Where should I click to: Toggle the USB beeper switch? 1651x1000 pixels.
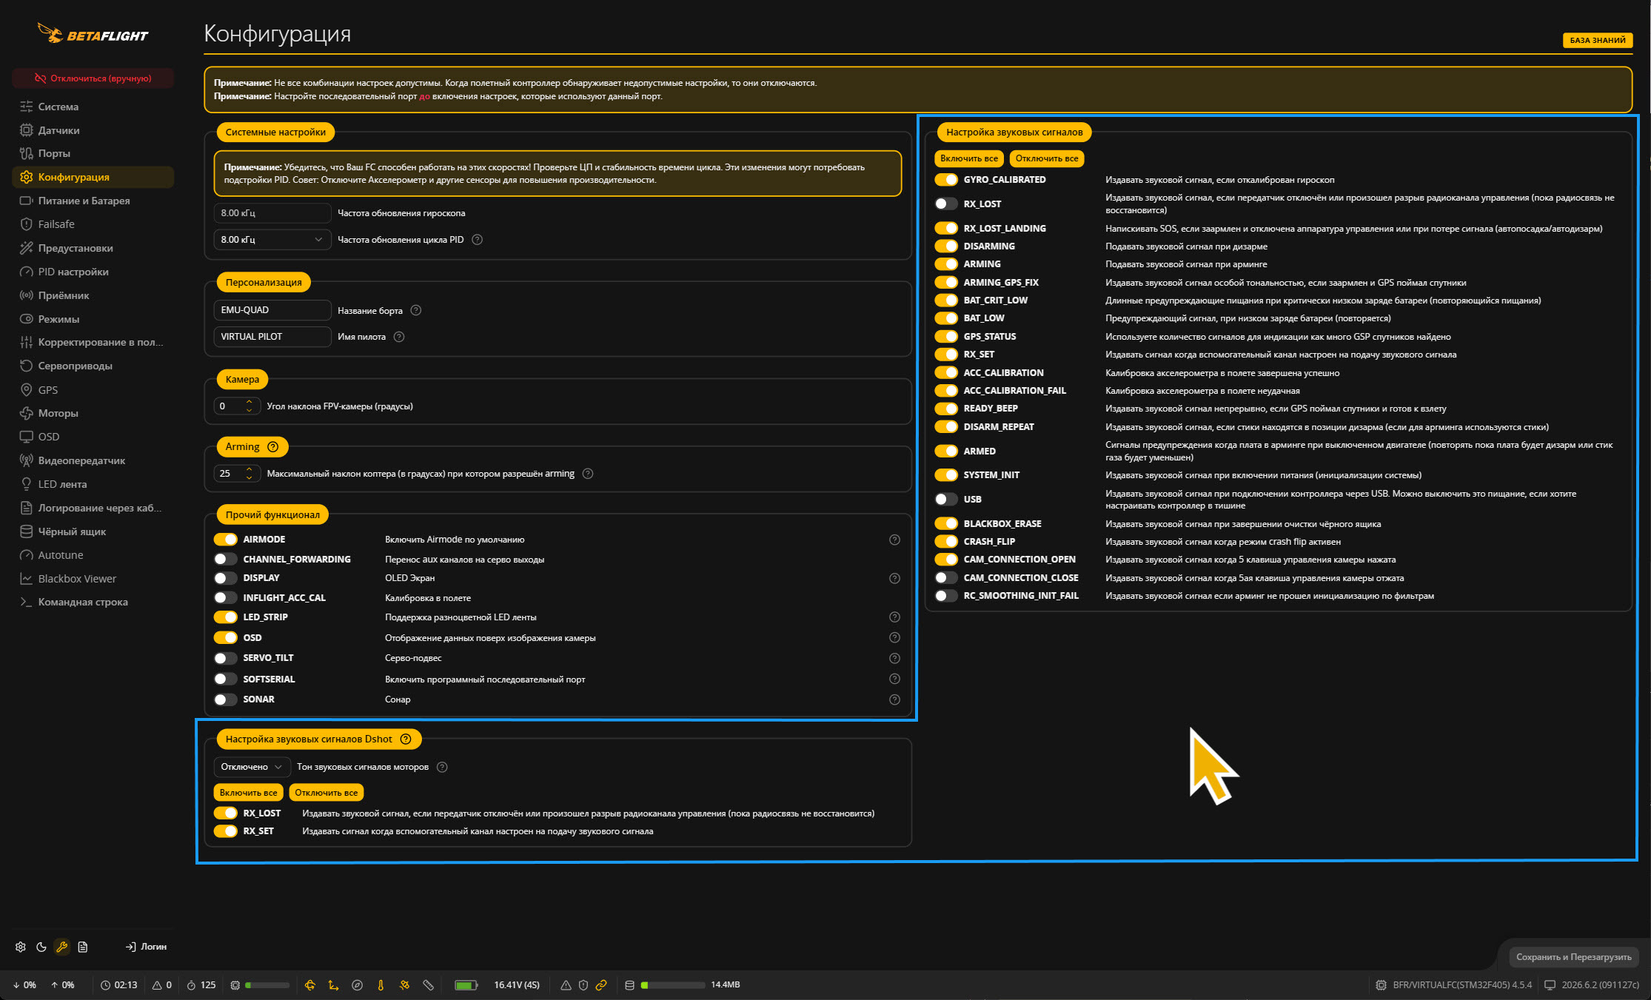946,500
